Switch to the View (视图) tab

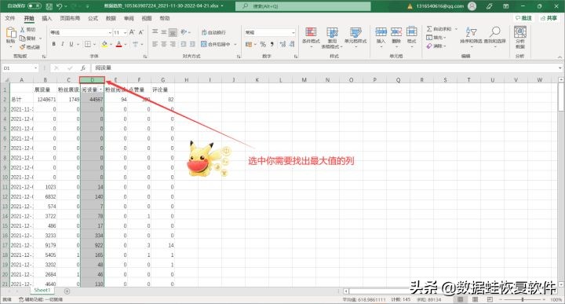click(147, 18)
